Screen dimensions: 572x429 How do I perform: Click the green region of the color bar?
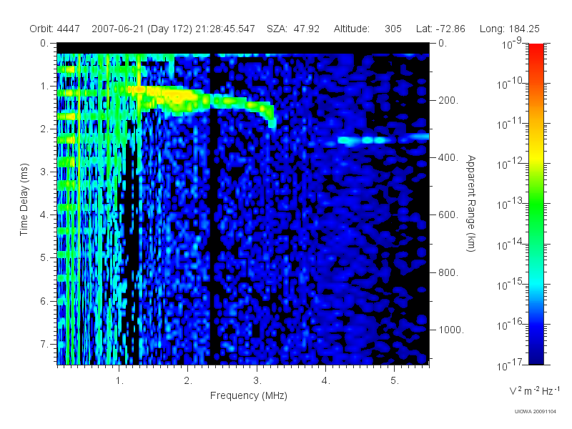536,212
